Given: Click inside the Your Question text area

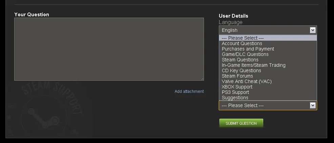Looking at the screenshot, I should click(x=109, y=49).
